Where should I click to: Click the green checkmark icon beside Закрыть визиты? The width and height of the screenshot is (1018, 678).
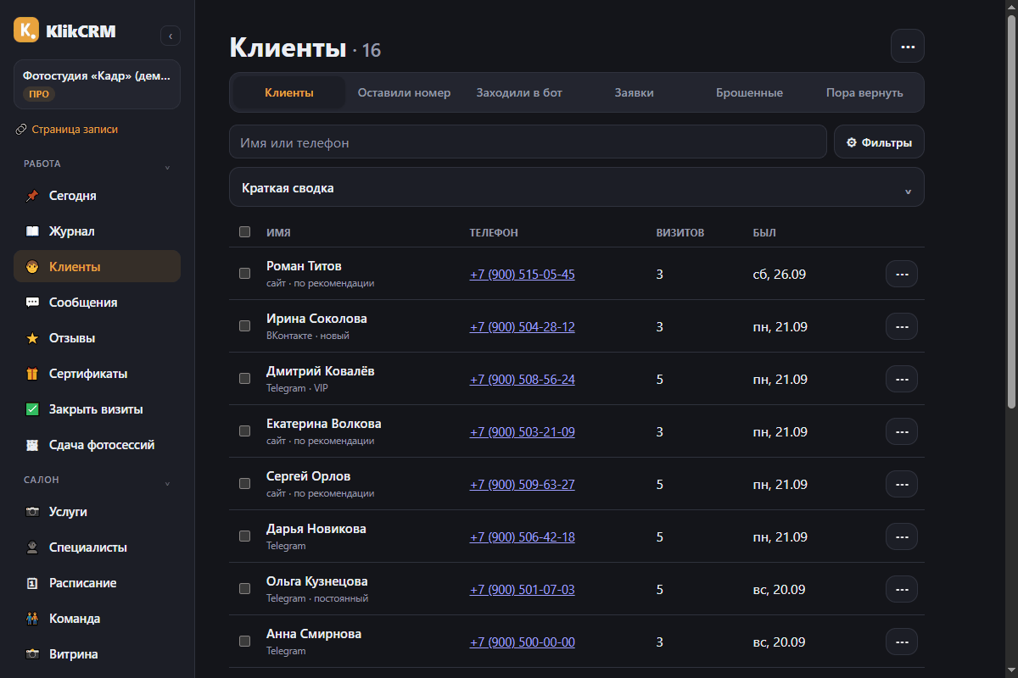(32, 409)
